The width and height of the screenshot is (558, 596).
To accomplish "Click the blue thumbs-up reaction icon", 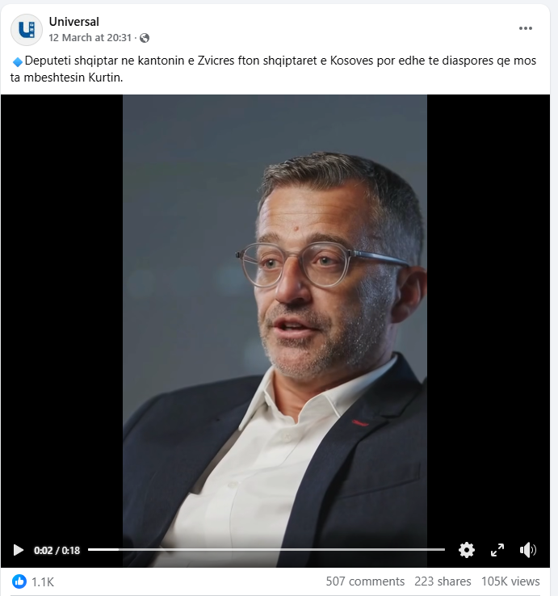I will pyautogui.click(x=19, y=581).
